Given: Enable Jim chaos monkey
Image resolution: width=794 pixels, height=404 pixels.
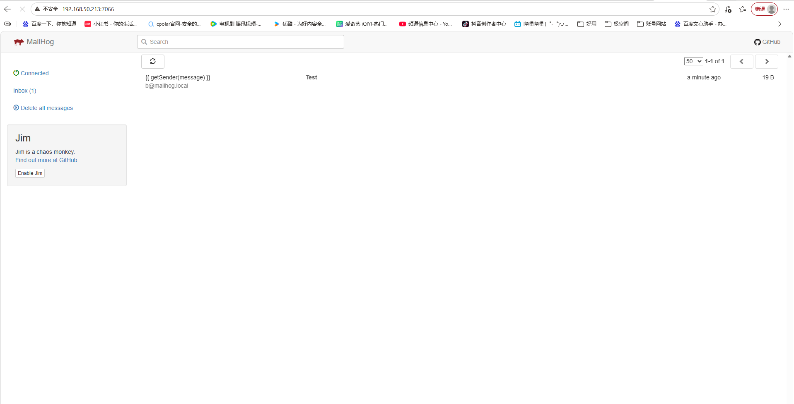Looking at the screenshot, I should click(x=30, y=173).
